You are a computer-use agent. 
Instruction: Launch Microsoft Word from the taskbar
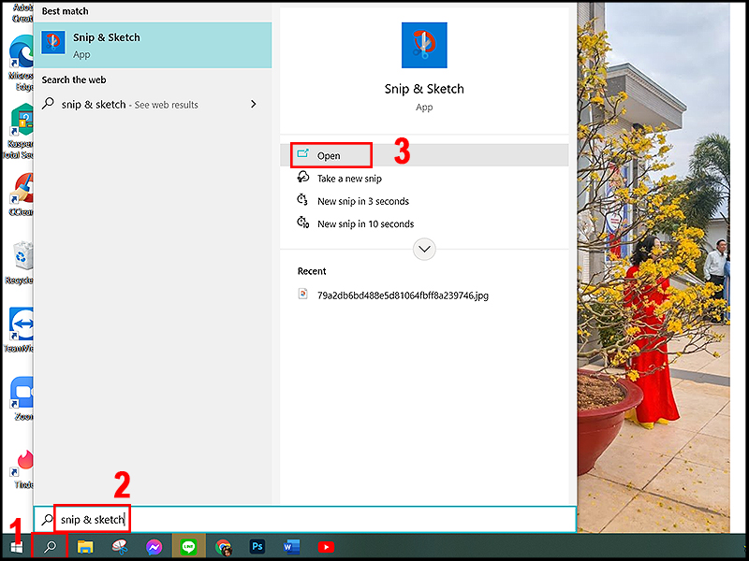click(x=291, y=546)
